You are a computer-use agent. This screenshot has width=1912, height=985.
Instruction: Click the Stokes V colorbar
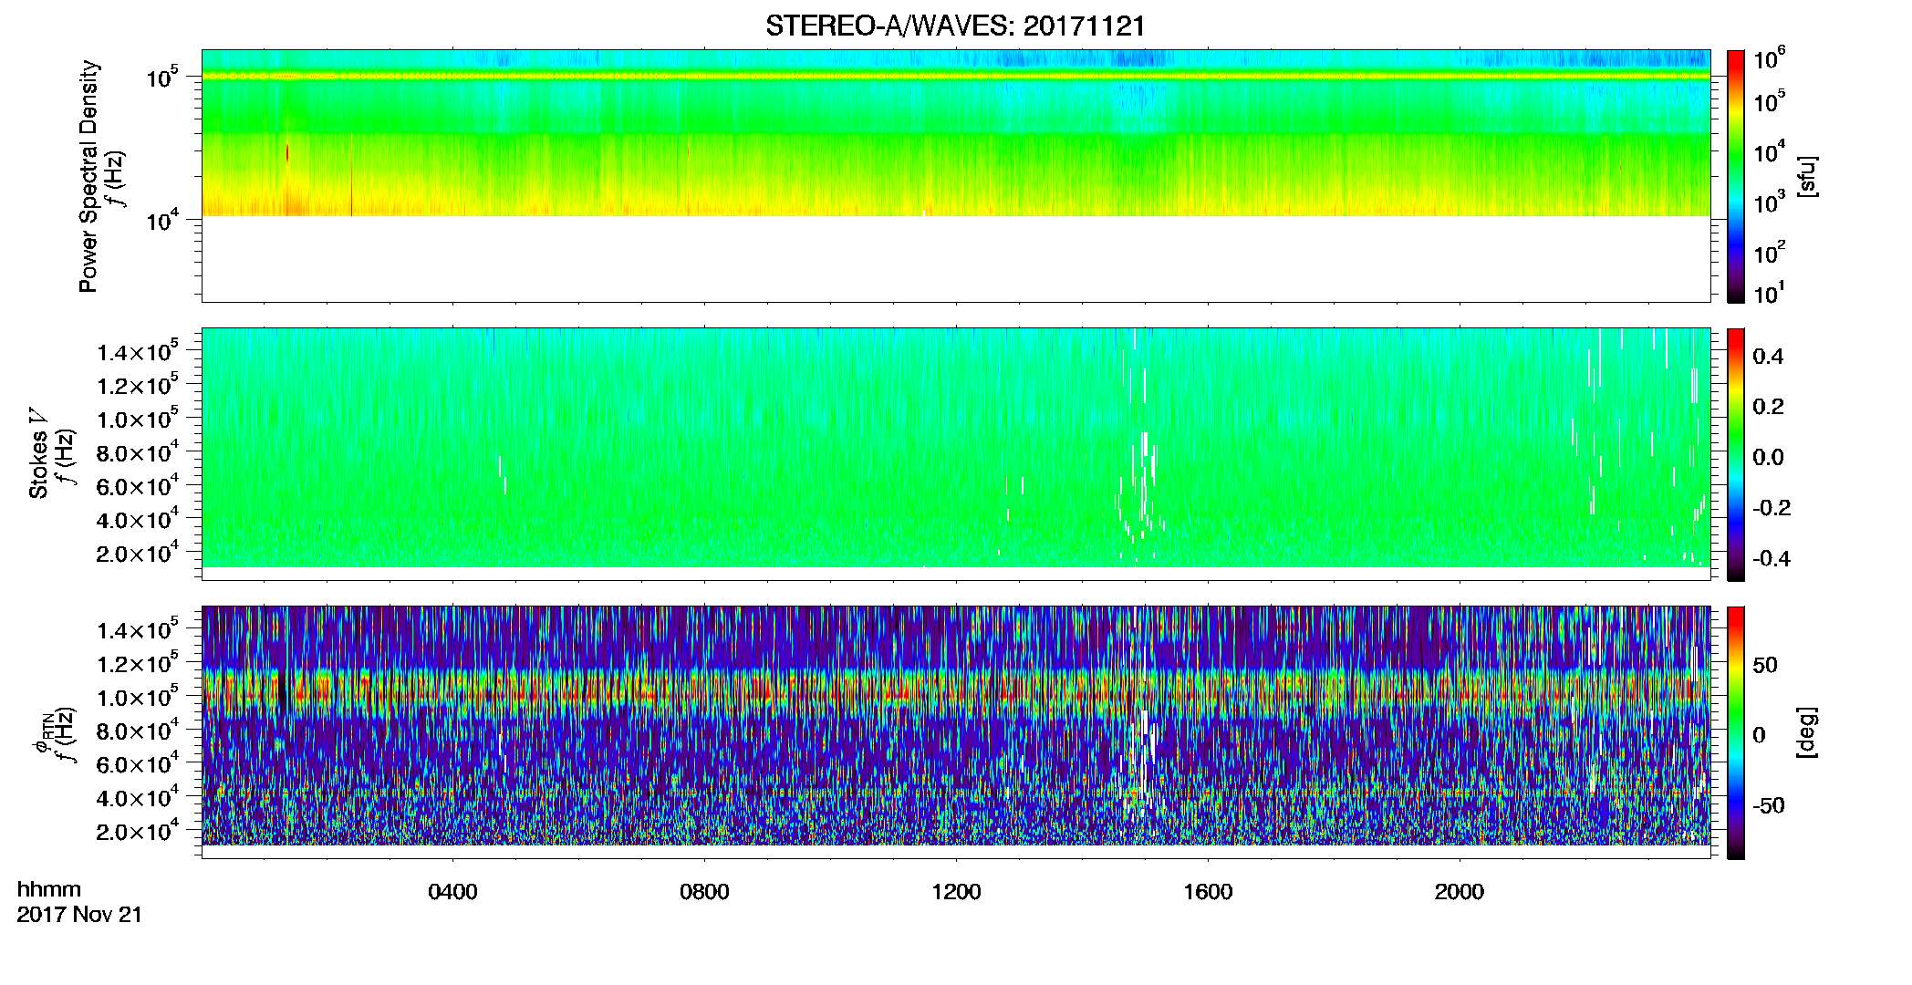[1735, 454]
